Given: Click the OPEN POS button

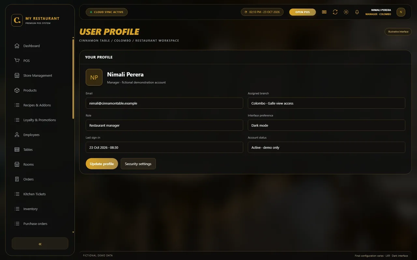Looking at the screenshot, I should click(x=302, y=12).
